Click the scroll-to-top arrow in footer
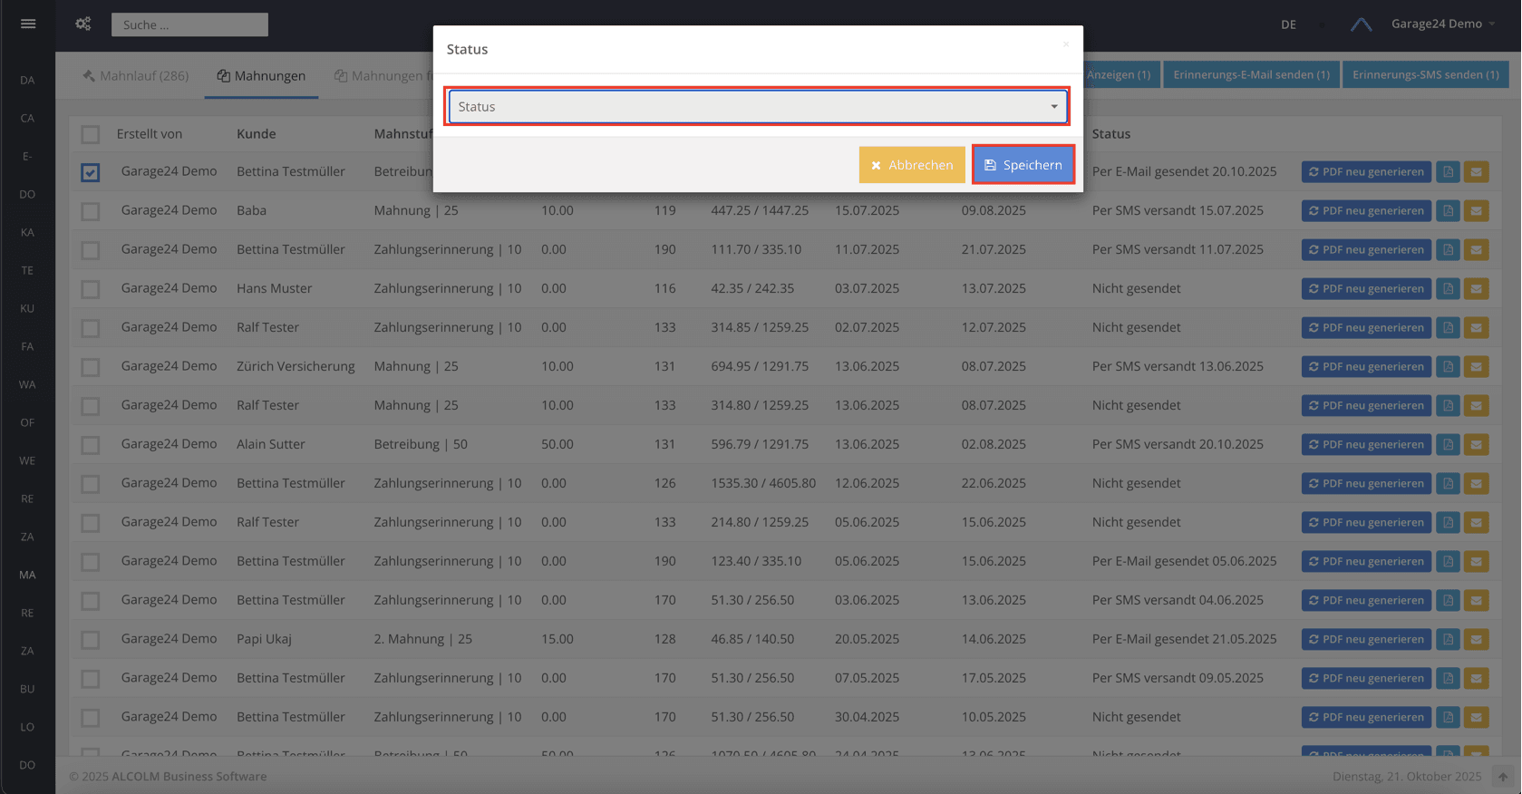This screenshot has height=794, width=1522. [1503, 777]
